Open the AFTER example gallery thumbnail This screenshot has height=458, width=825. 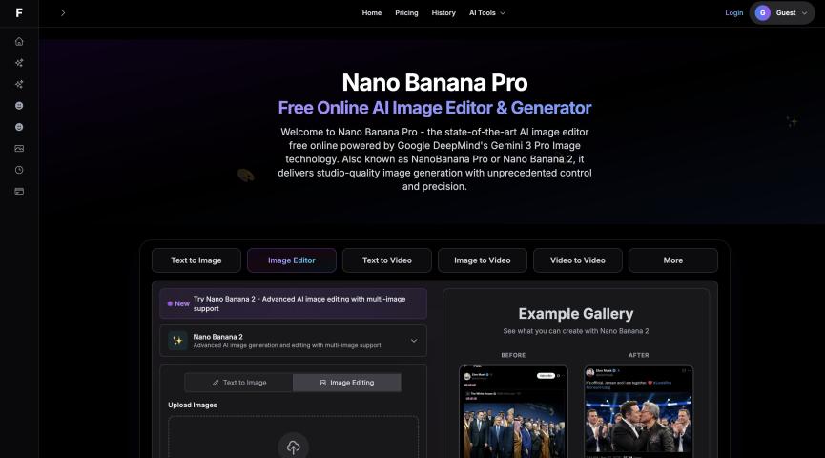point(638,411)
